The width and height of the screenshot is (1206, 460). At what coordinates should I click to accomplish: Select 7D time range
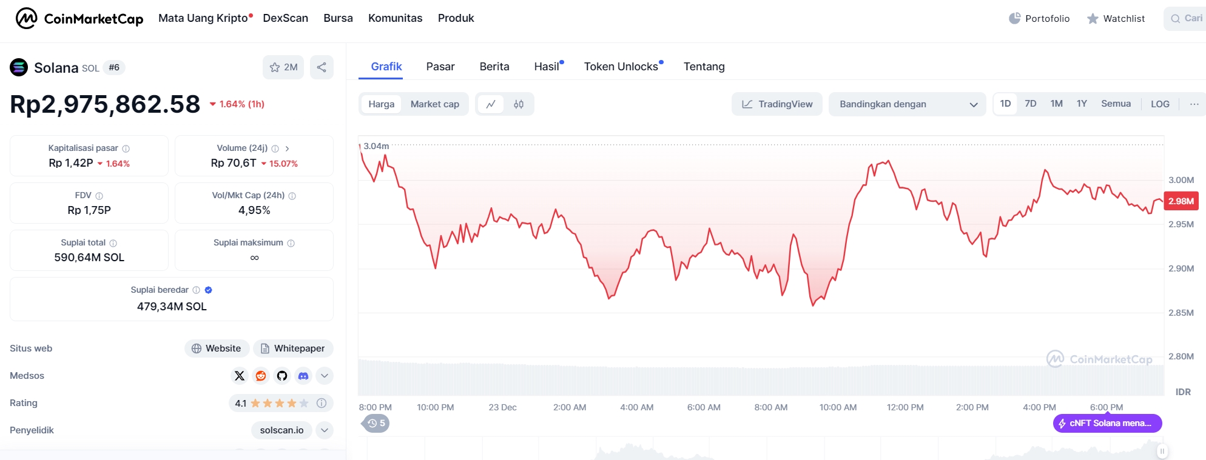(x=1031, y=104)
